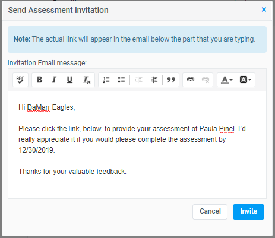275x238 pixels.
Task: Click the misspelled word DaMarr
Action: [39, 107]
